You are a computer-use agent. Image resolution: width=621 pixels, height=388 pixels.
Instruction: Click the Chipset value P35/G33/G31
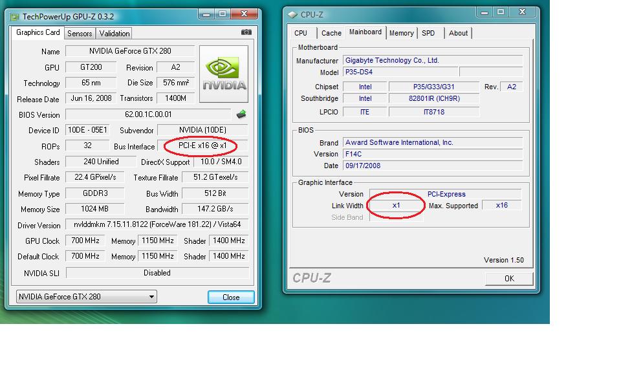(x=433, y=87)
